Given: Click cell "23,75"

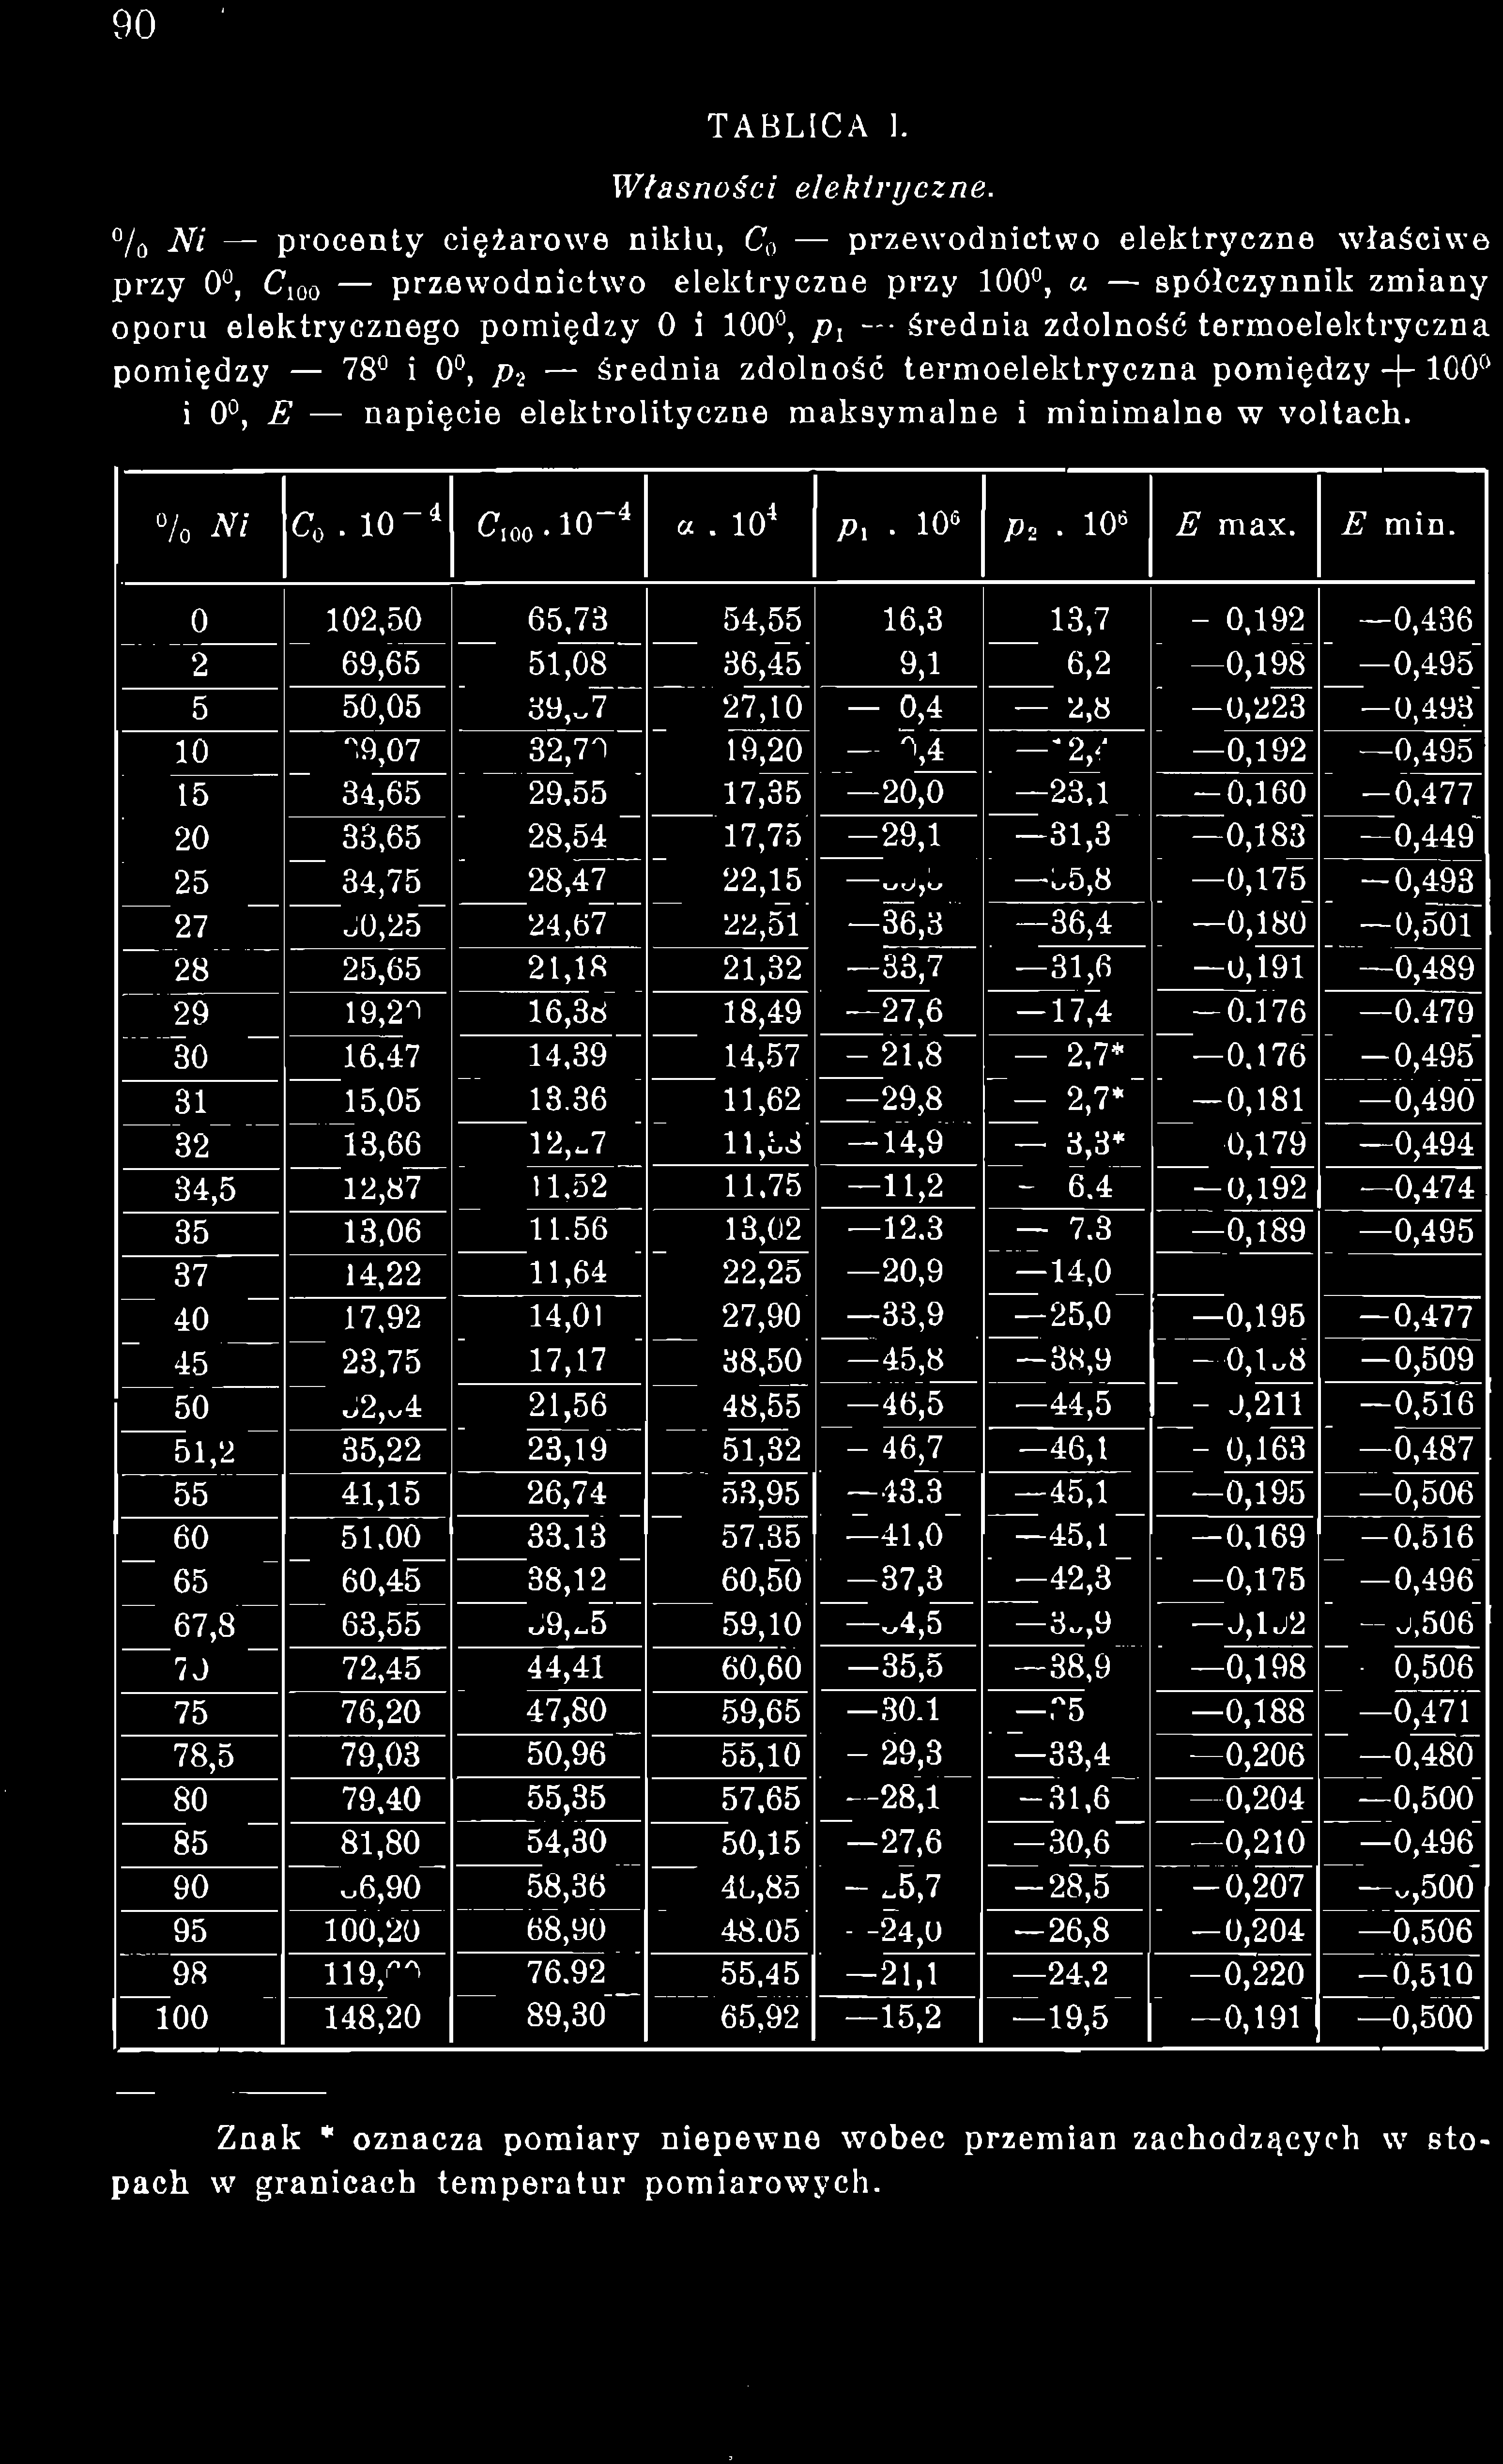Looking at the screenshot, I should (x=381, y=1361).
